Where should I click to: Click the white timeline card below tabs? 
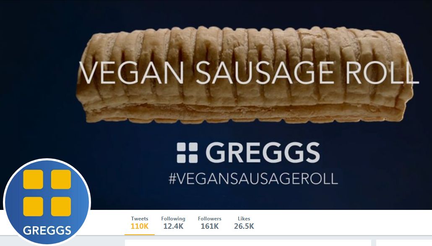tap(248, 243)
